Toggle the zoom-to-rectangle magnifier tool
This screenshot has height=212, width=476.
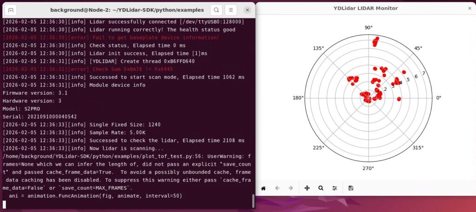coord(321,188)
